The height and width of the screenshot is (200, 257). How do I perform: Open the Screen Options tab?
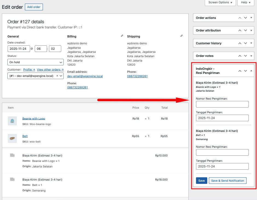click(220, 2)
